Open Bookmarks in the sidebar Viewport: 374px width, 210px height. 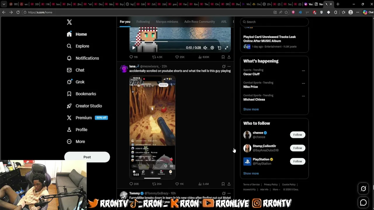pyautogui.click(x=82, y=94)
